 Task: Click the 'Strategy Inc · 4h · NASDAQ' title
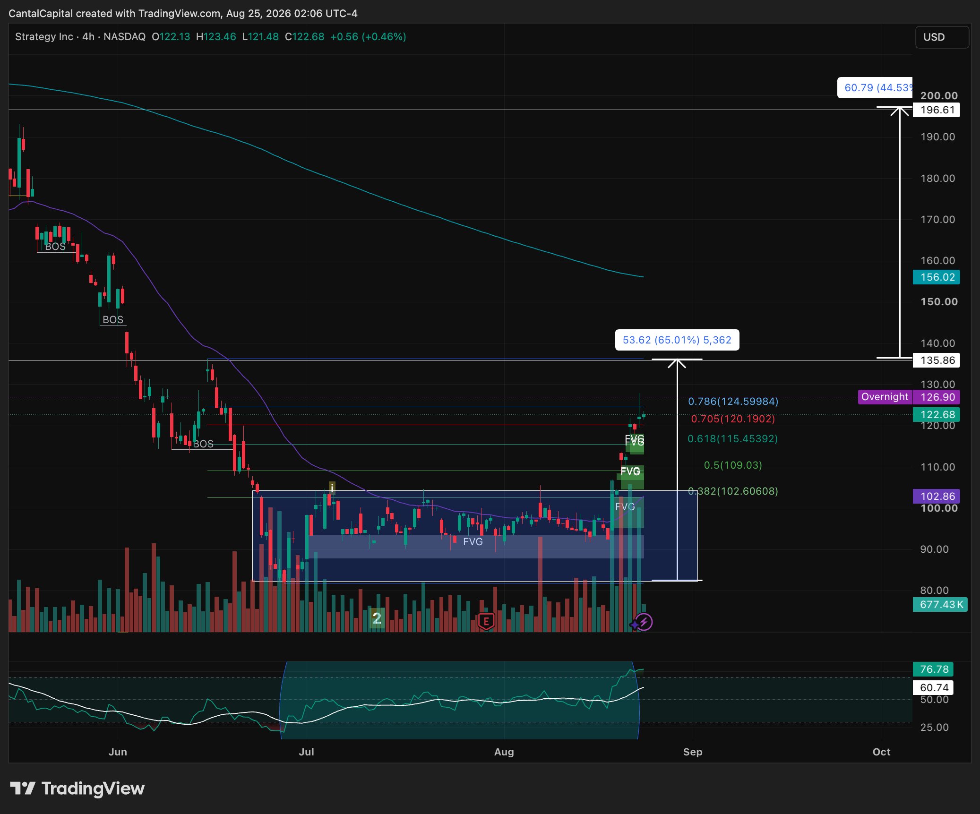click(x=80, y=37)
